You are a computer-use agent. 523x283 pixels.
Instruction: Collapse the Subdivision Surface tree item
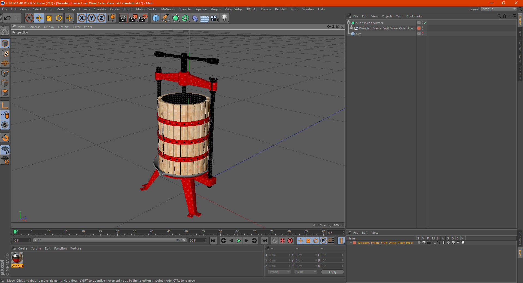coord(348,23)
